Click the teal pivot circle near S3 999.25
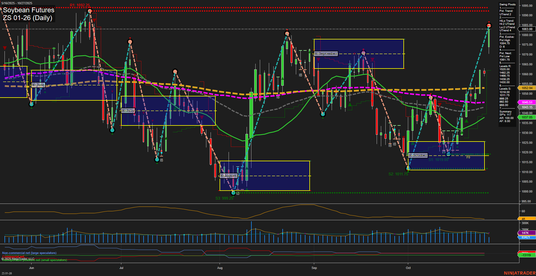This screenshot has width=536, height=276. click(x=233, y=193)
